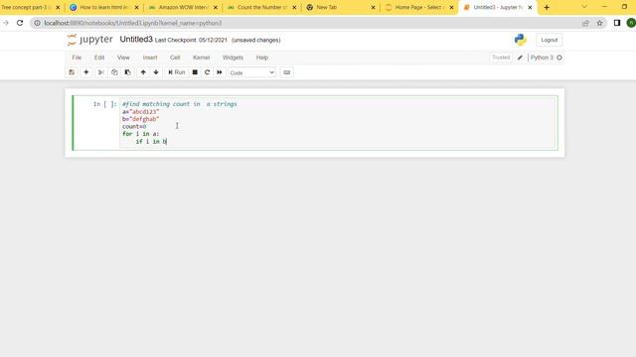Open the Help menu

point(262,58)
